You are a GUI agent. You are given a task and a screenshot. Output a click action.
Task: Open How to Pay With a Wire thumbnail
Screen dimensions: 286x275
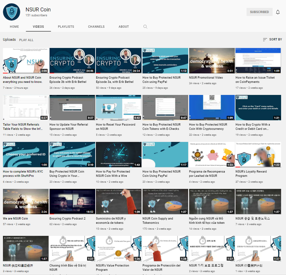click(x=119, y=155)
